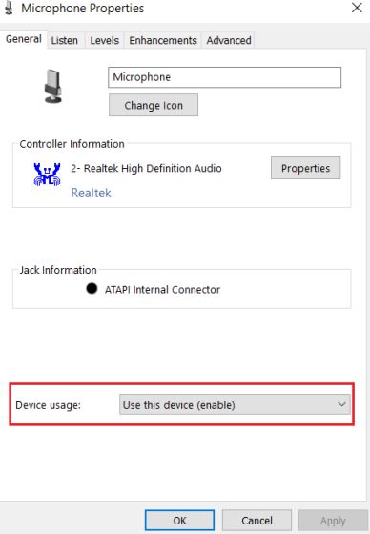Expand the Device usage dropdown arrow

pyautogui.click(x=341, y=404)
